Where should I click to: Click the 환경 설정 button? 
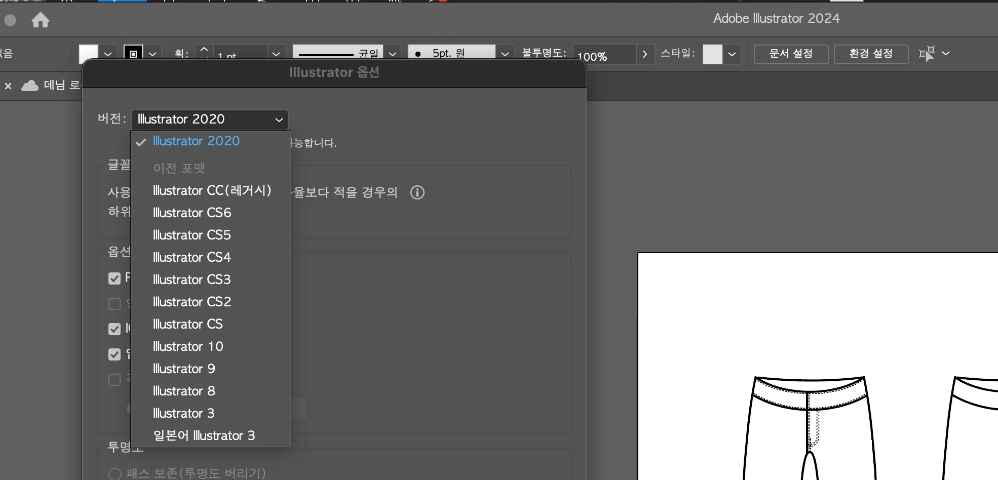tap(871, 54)
